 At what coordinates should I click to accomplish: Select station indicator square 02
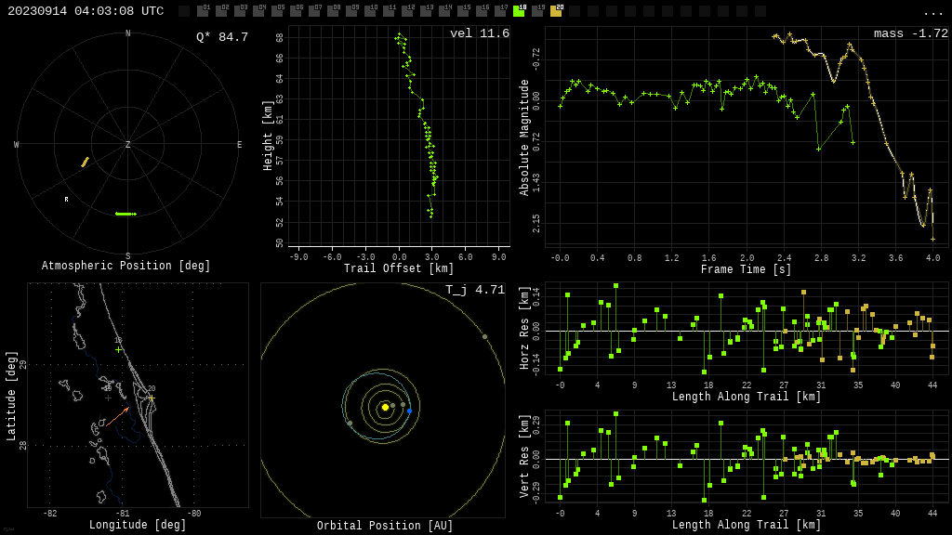221,11
